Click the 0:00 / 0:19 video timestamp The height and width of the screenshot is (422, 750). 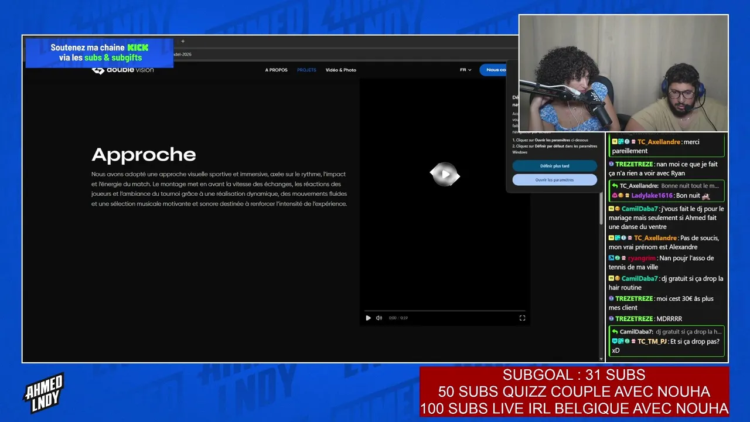point(398,318)
